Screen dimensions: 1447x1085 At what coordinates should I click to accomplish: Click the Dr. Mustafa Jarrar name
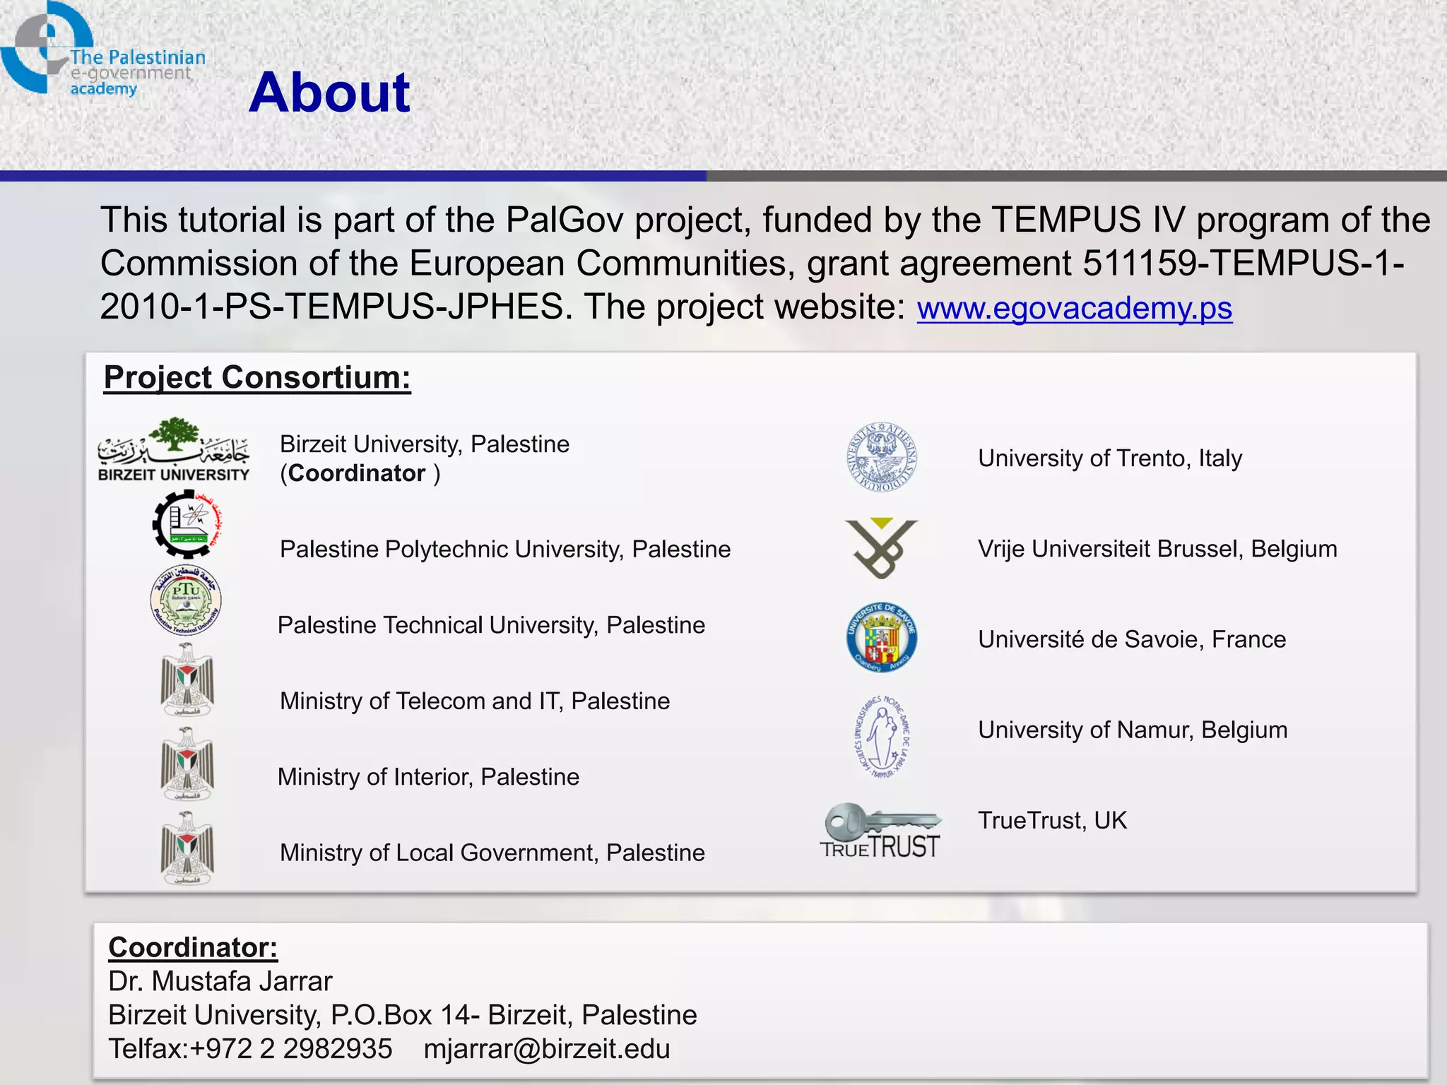tap(220, 981)
